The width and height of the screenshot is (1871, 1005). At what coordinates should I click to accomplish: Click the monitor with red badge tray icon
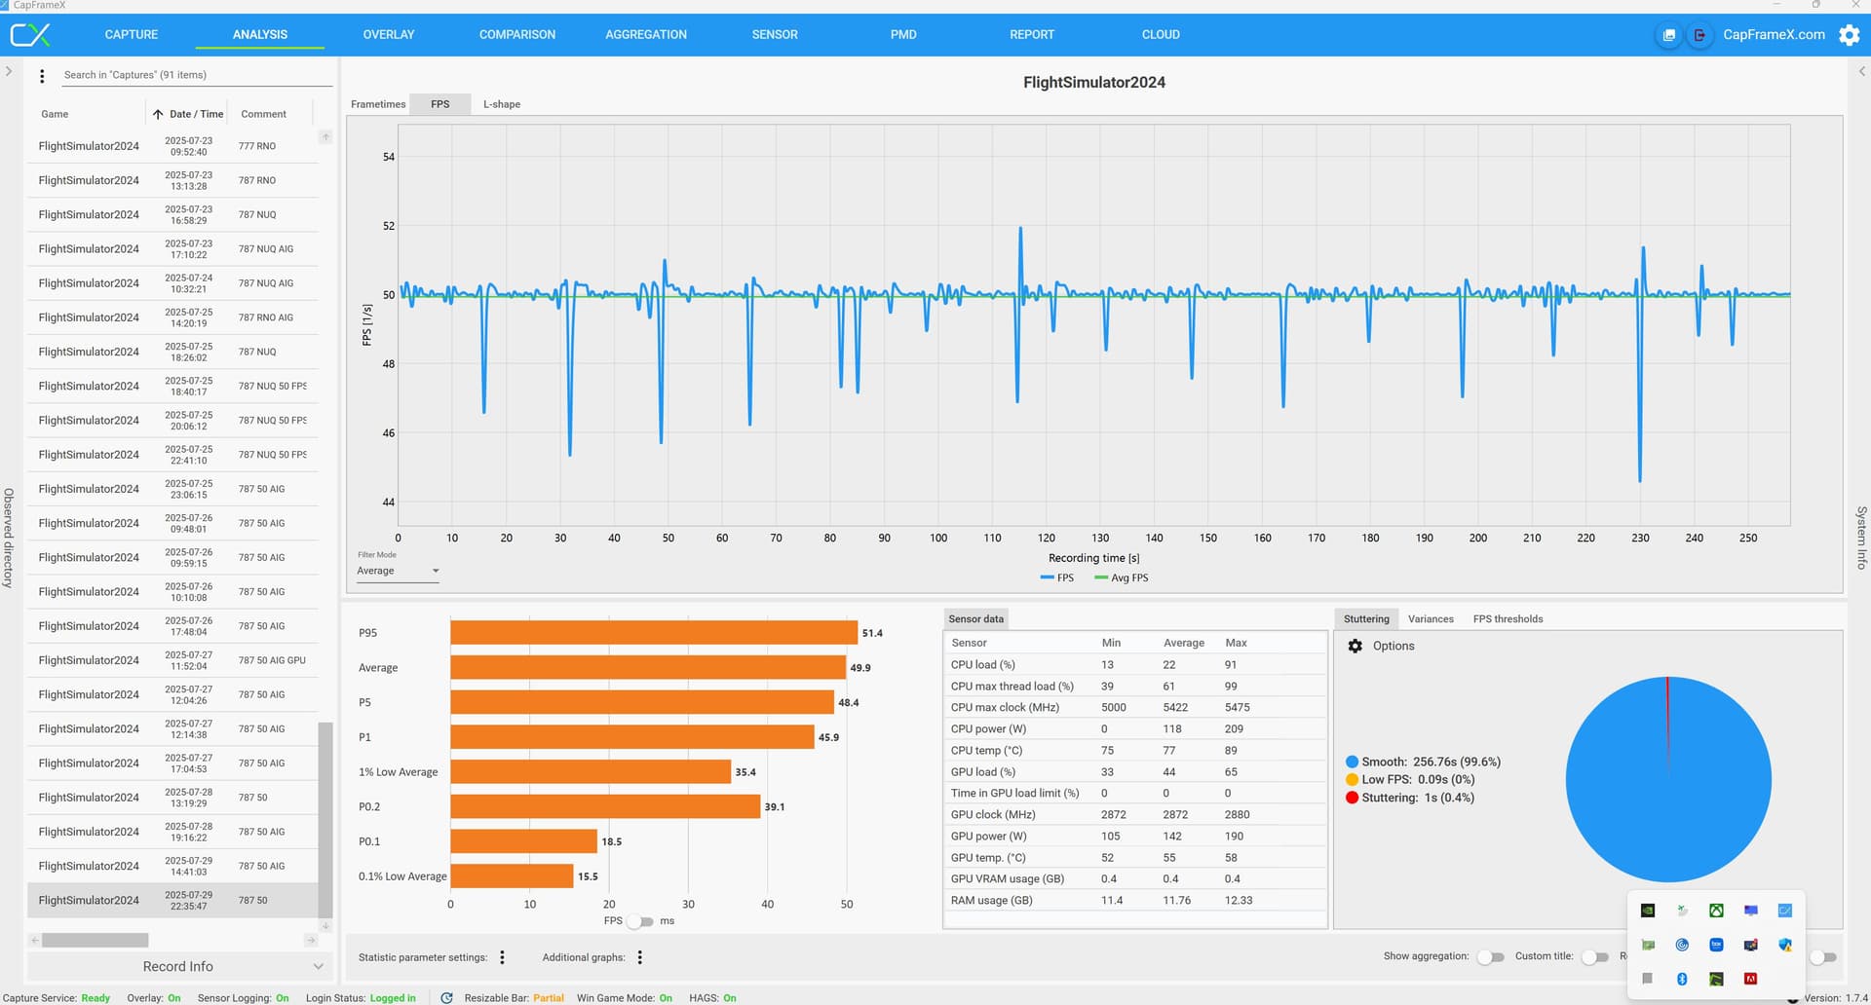coord(1751,945)
